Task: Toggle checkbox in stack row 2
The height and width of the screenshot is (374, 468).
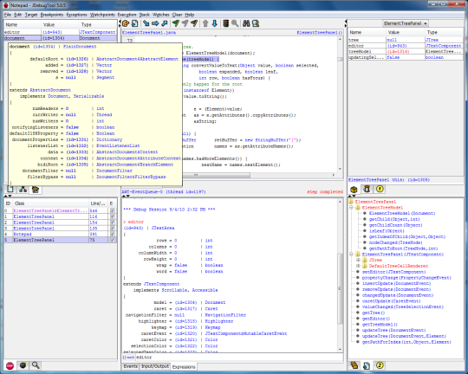Action: click(112, 222)
